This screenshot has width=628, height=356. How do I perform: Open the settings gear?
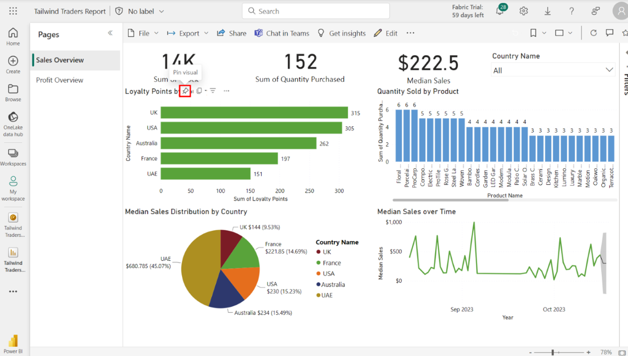coord(524,11)
